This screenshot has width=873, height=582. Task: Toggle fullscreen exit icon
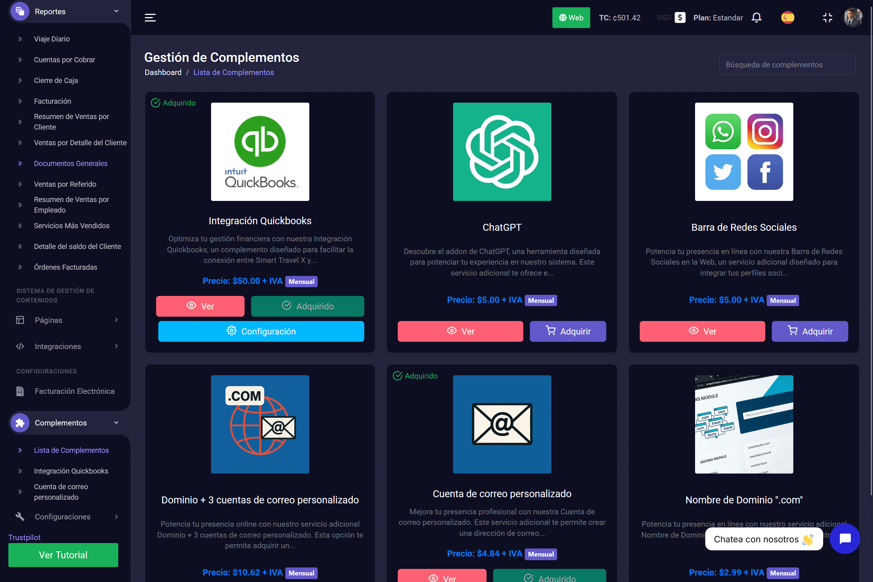827,17
